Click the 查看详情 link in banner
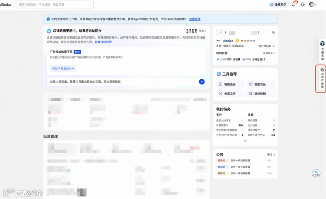 click(x=195, y=19)
